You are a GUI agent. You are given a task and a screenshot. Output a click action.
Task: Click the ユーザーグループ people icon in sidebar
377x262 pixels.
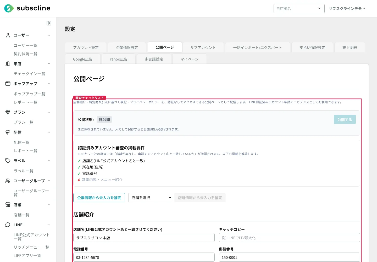[x=8, y=181]
